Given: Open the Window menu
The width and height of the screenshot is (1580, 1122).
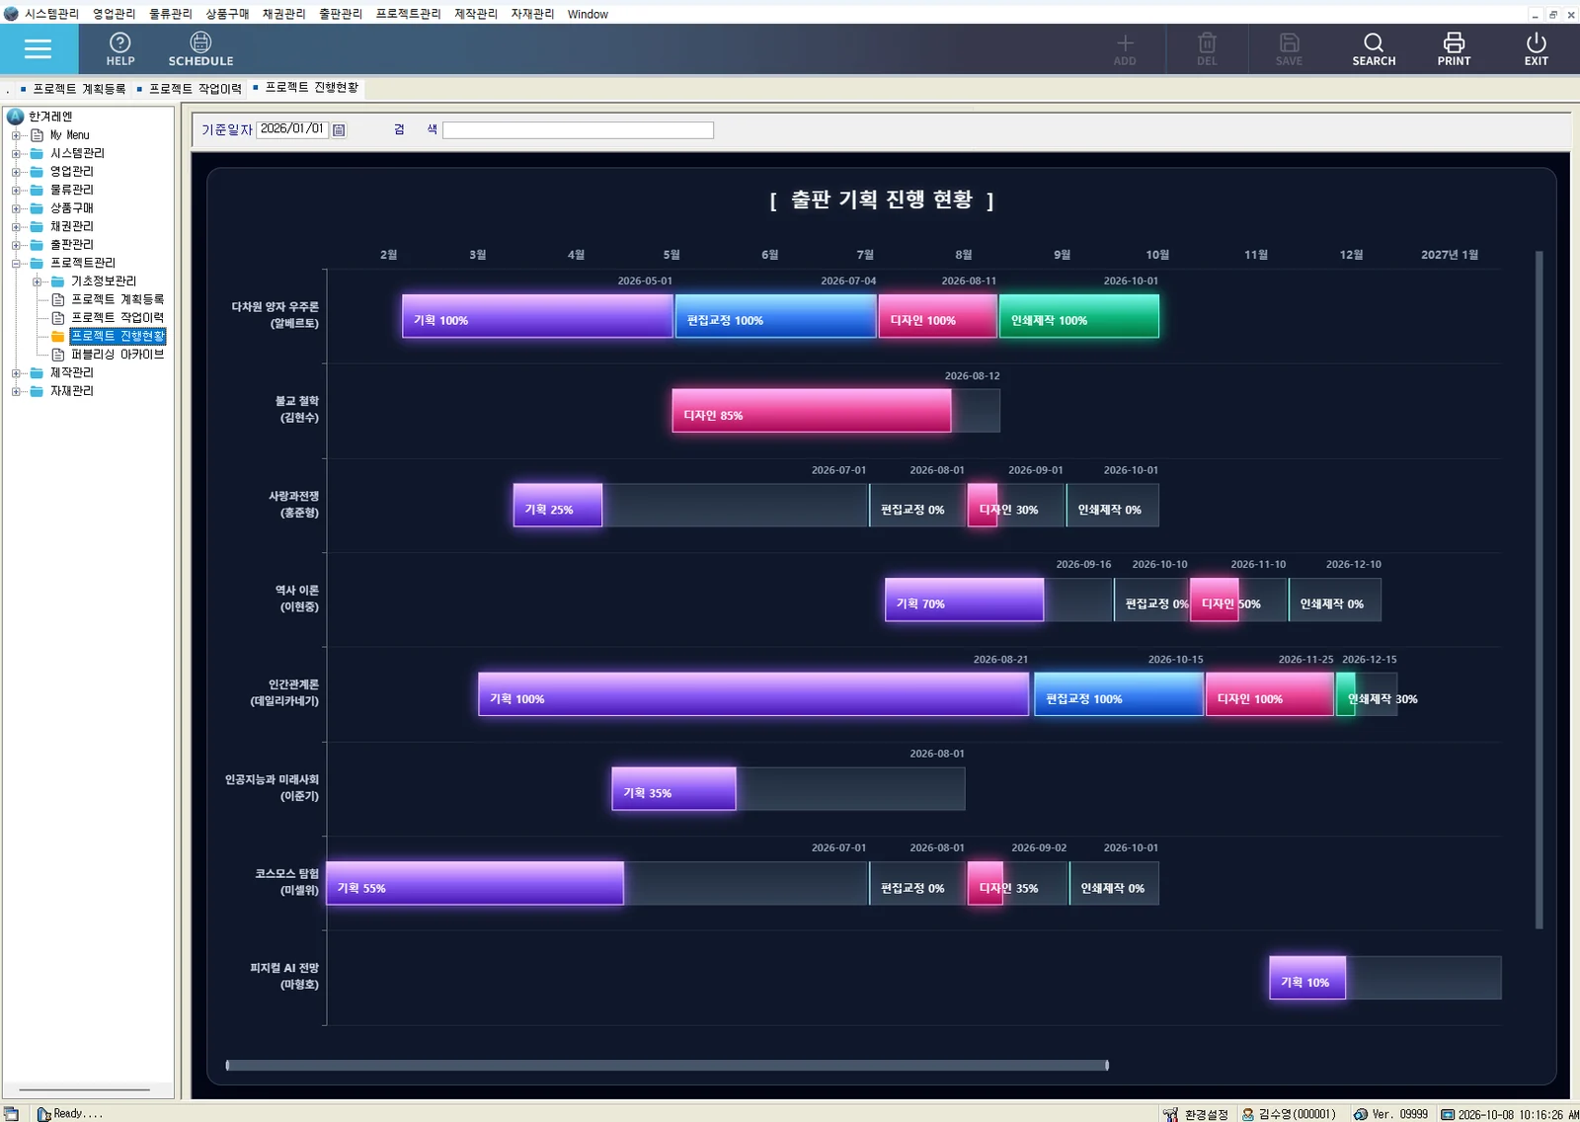Looking at the screenshot, I should pos(588,14).
